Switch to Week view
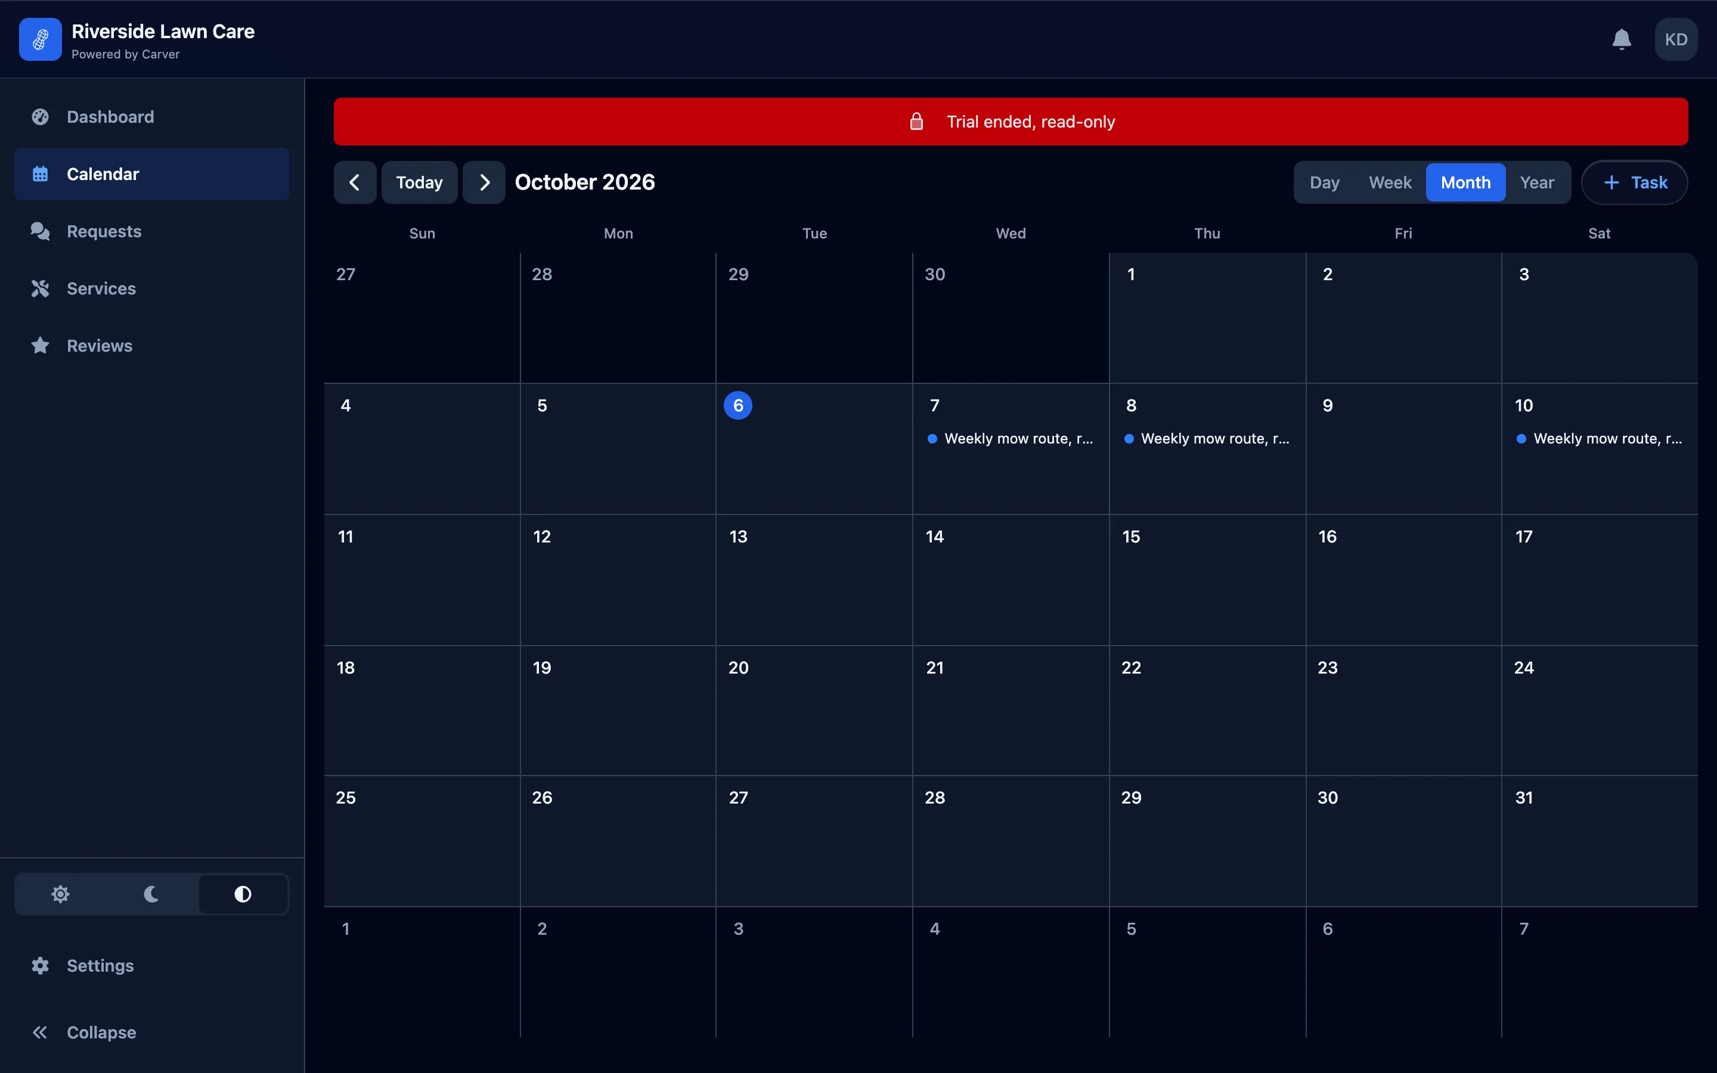The height and width of the screenshot is (1073, 1717). 1389,183
